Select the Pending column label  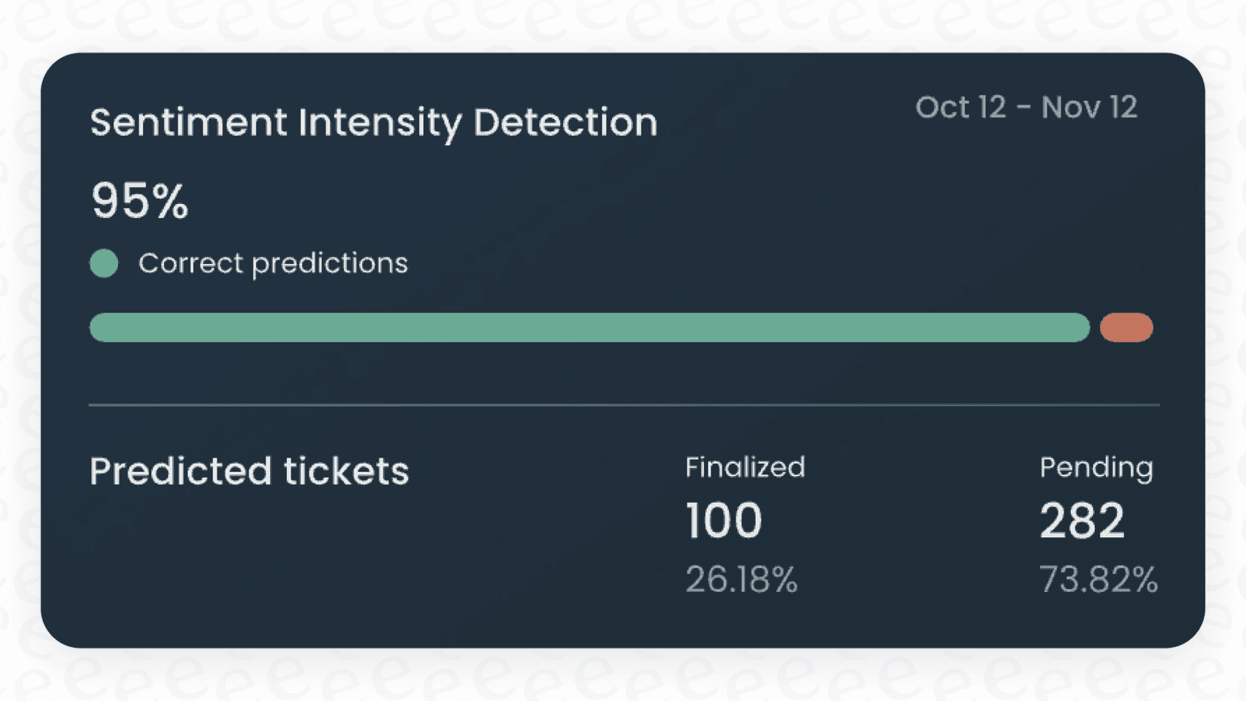pos(1096,468)
